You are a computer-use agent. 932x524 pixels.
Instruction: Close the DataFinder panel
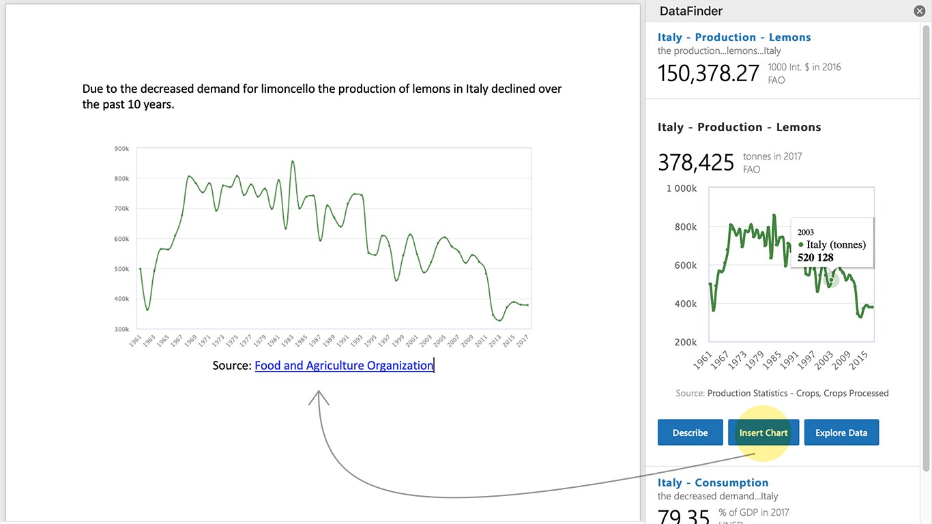pyautogui.click(x=919, y=11)
